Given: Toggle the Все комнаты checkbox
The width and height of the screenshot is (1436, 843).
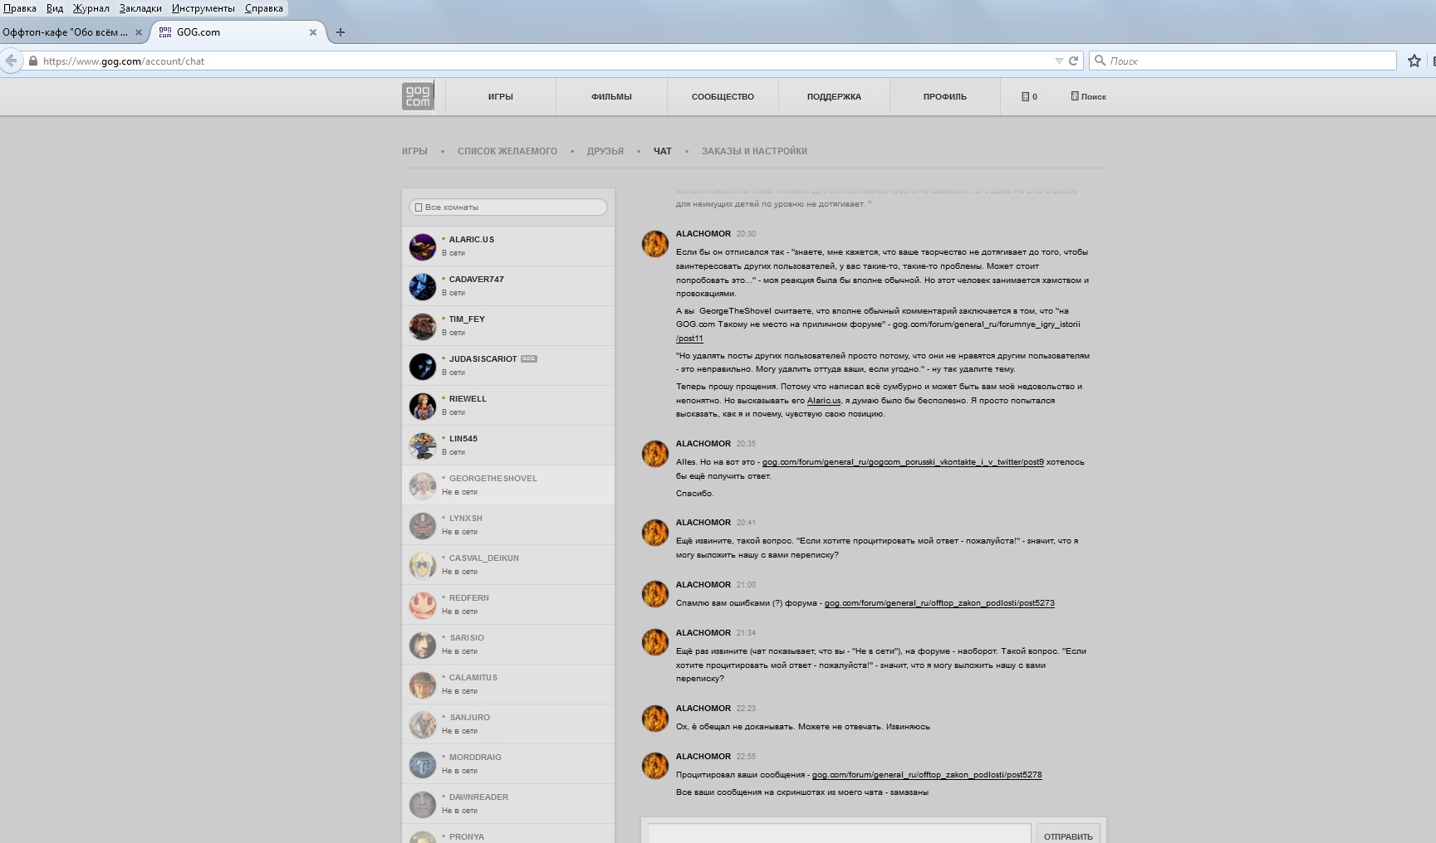Looking at the screenshot, I should pyautogui.click(x=419, y=207).
